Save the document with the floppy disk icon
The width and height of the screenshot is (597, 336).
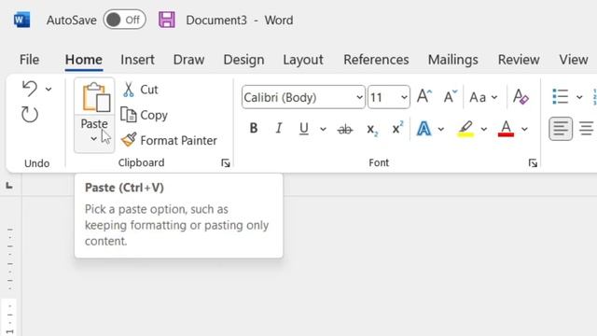[x=167, y=20]
